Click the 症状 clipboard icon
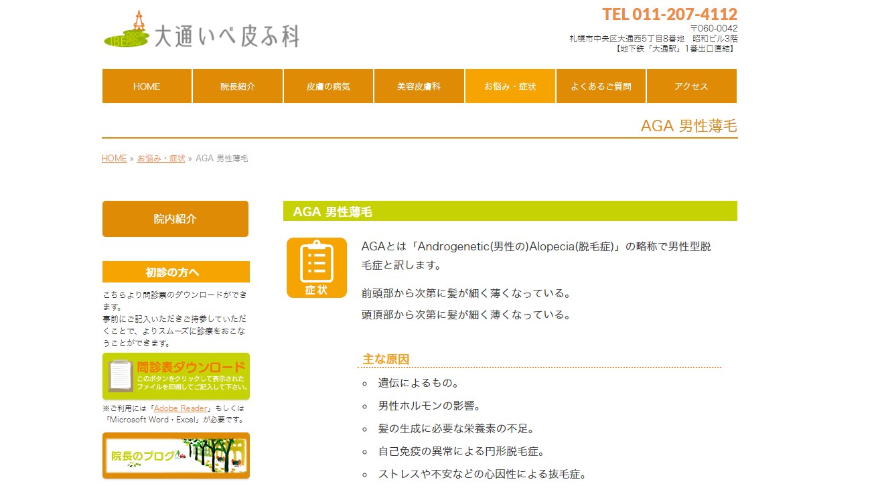This screenshot has height=488, width=880. pyautogui.click(x=316, y=268)
